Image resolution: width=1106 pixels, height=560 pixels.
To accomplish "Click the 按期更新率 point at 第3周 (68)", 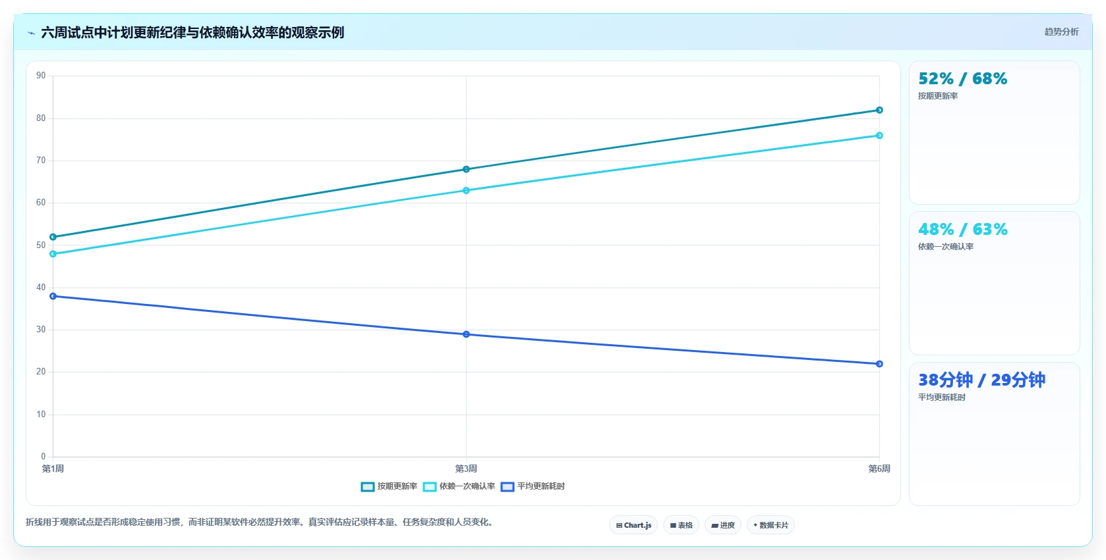I will pos(466,169).
